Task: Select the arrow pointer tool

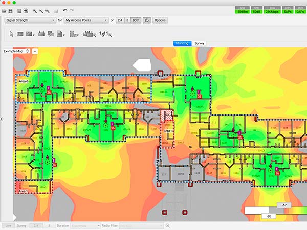Action: pos(12,34)
